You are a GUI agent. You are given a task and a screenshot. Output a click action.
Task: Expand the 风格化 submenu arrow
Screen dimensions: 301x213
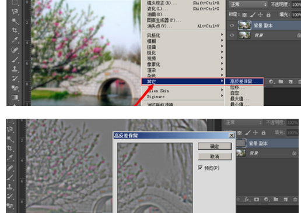(222, 34)
